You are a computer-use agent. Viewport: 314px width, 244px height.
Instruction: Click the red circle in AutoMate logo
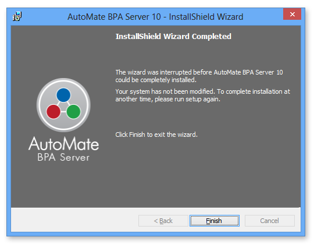pos(53,112)
